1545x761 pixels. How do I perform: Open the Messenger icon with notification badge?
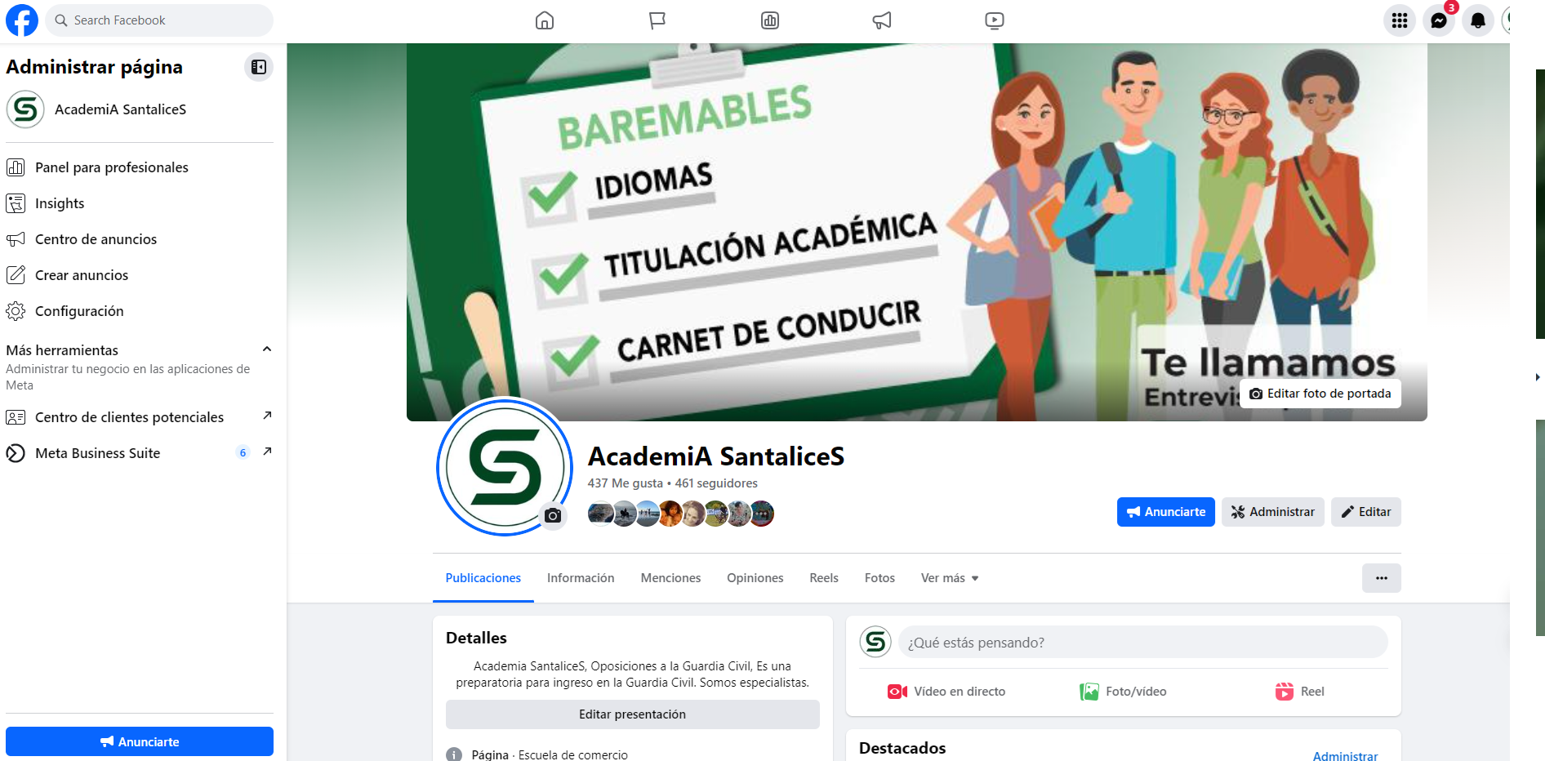pos(1439,20)
